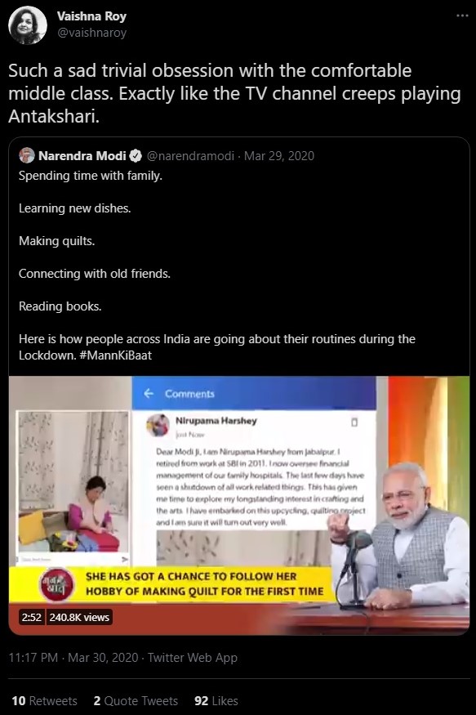Open the #MannKiBaat hashtag
The height and width of the screenshot is (715, 476).
(x=116, y=355)
